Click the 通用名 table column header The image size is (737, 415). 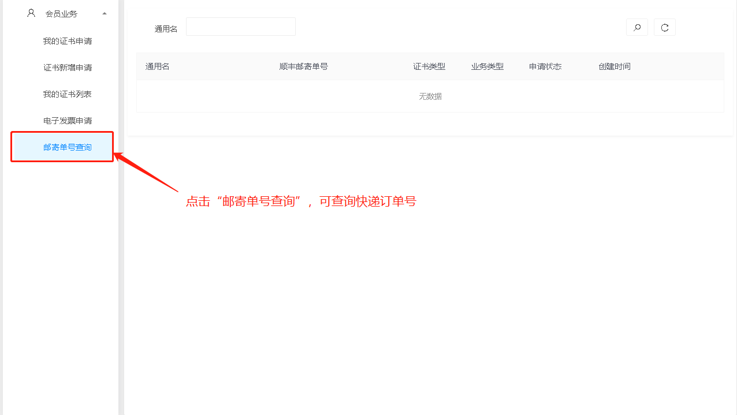click(157, 66)
